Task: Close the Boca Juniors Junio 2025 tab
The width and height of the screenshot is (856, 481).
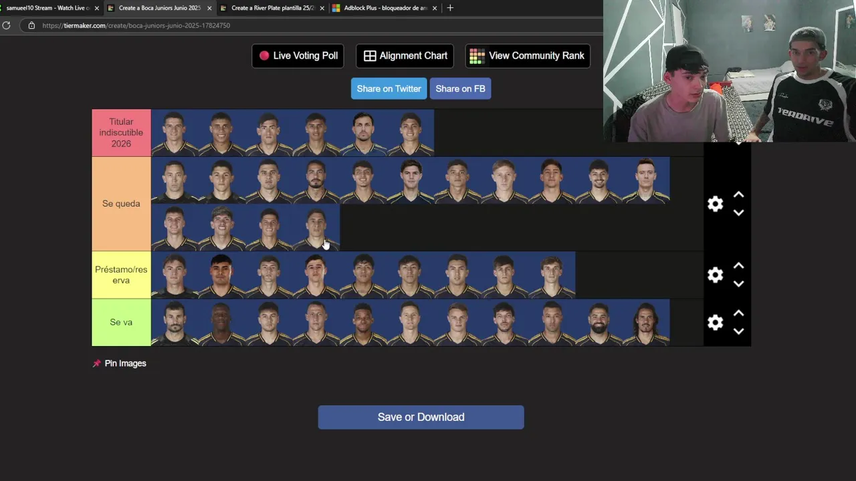Action: pos(209,8)
